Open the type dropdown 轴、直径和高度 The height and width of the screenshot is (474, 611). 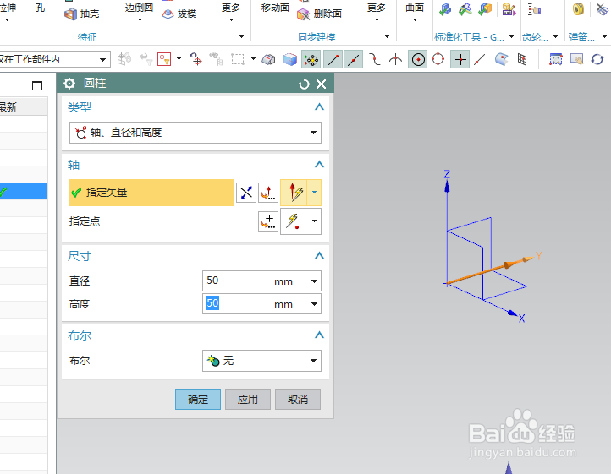[x=195, y=133]
